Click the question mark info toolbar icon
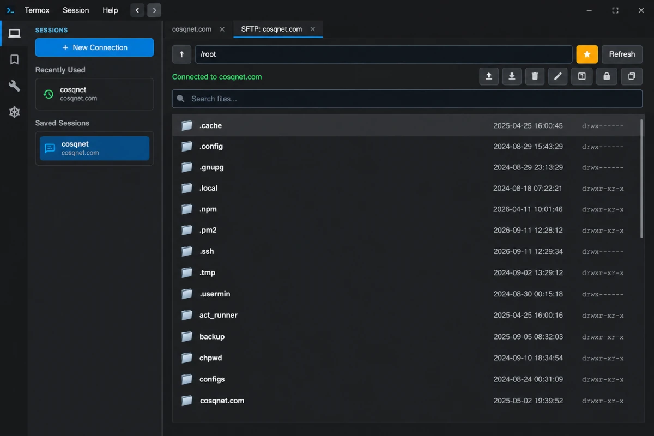Viewport: 654px width, 436px height. coord(582,76)
